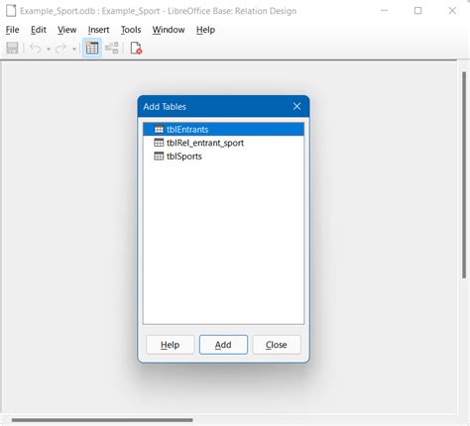Toggle the Add Tables toolbar icon
This screenshot has width=470, height=426.
(92, 49)
